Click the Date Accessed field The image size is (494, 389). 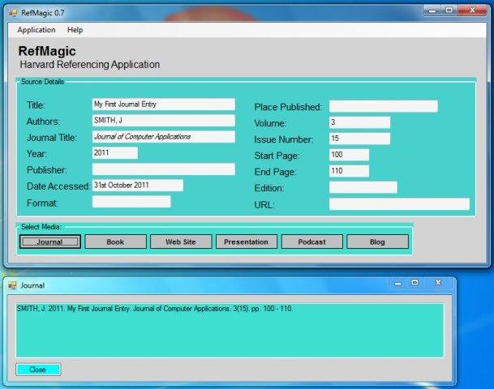pyautogui.click(x=138, y=186)
